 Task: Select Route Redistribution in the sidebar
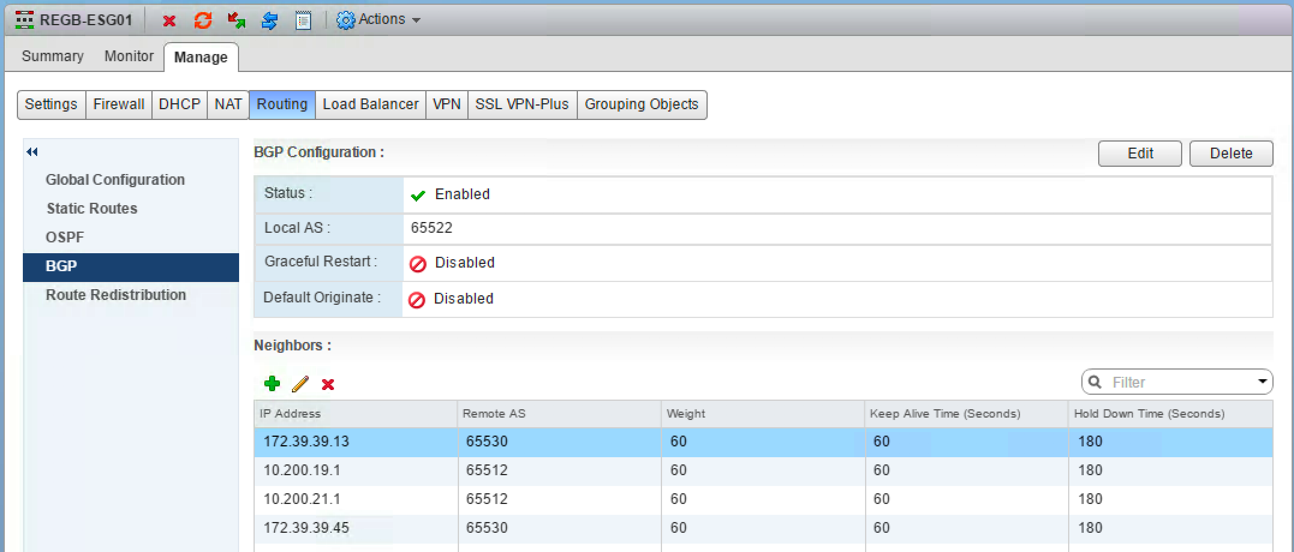tap(116, 295)
